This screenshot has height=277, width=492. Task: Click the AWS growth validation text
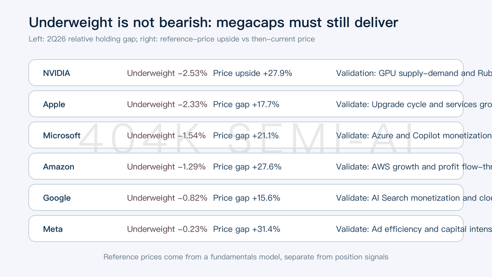[x=400, y=167]
